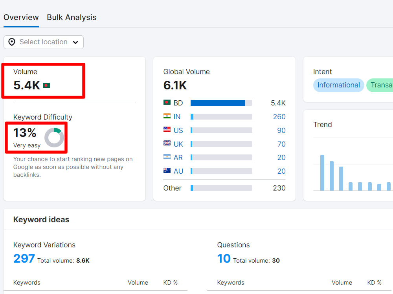Click the BD flag in Global Volume
Image resolution: width=393 pixels, height=294 pixels.
point(167,102)
